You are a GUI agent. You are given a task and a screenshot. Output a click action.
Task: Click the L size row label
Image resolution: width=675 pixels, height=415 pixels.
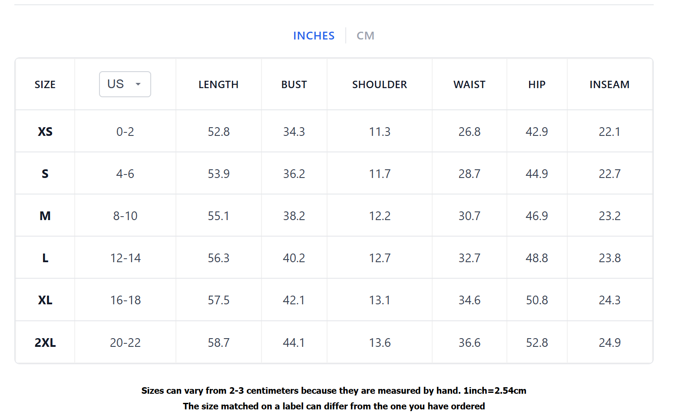coord(45,258)
